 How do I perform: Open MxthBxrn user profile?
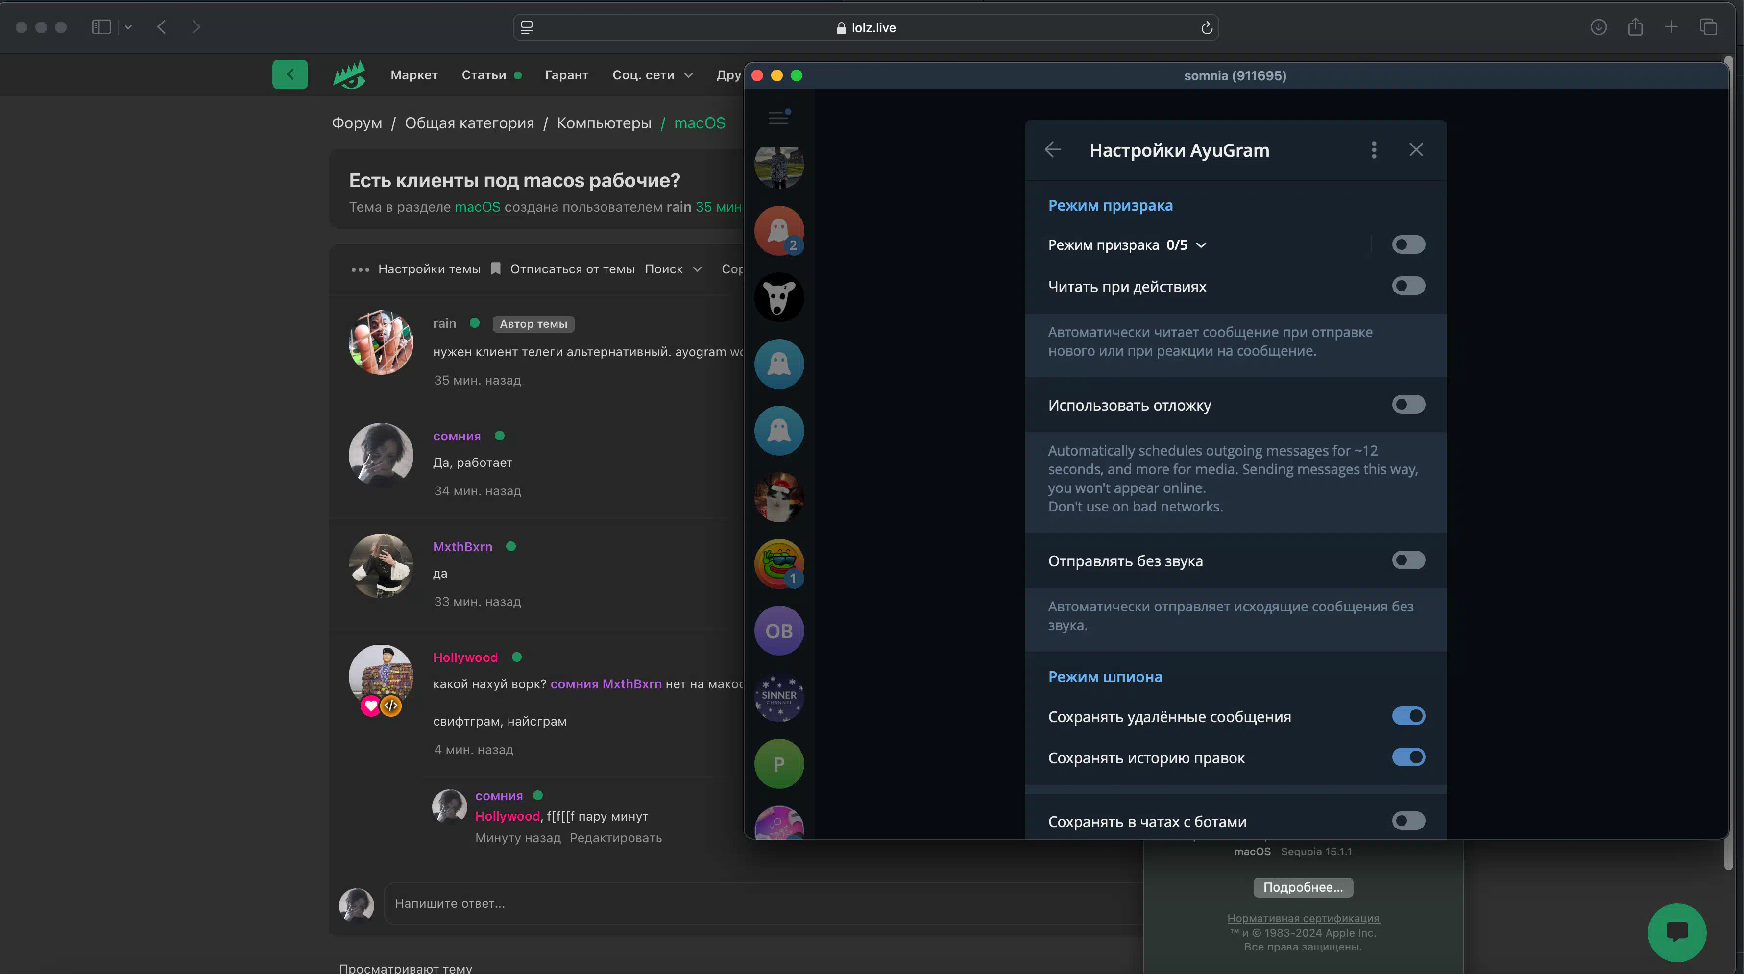[462, 547]
